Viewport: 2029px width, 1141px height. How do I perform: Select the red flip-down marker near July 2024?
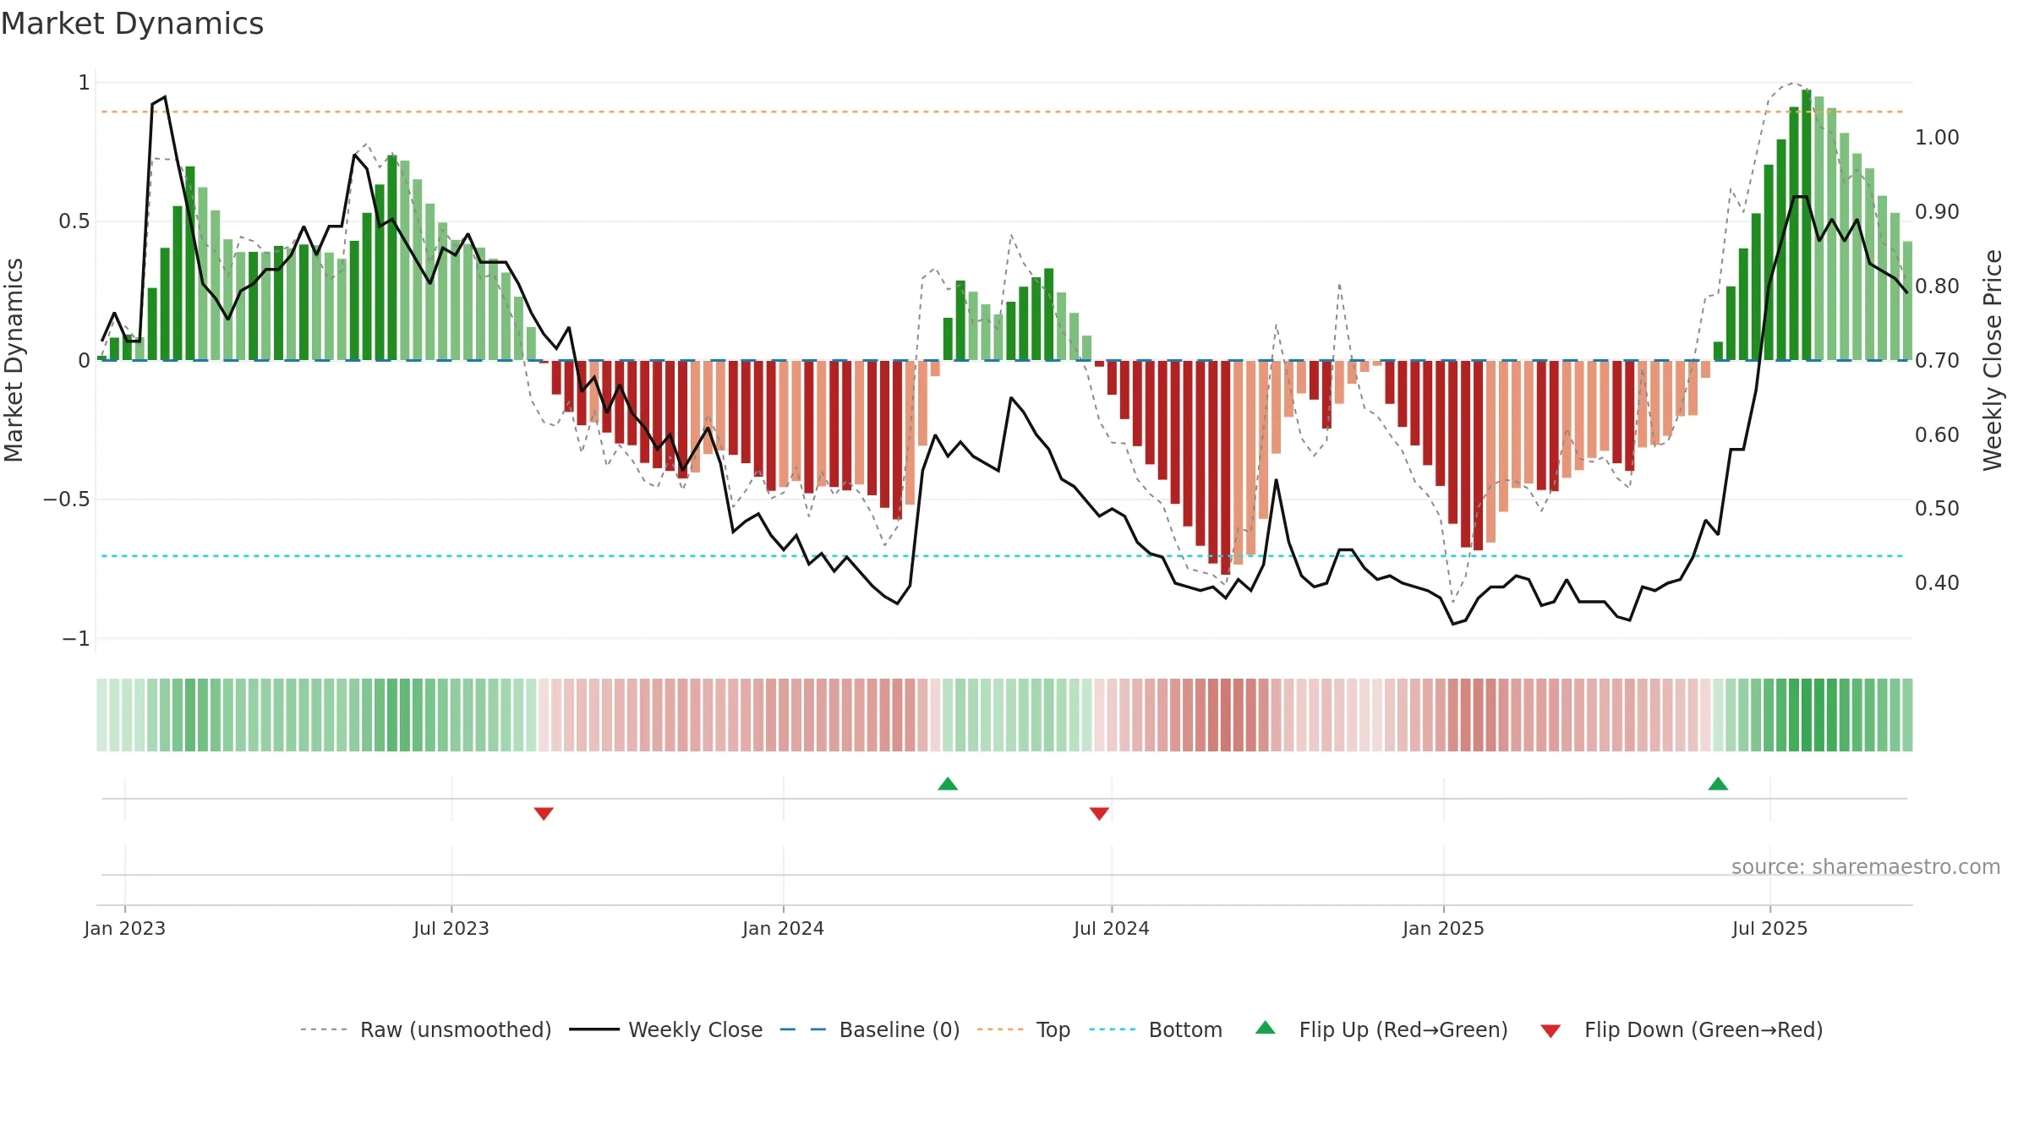coord(1099,813)
